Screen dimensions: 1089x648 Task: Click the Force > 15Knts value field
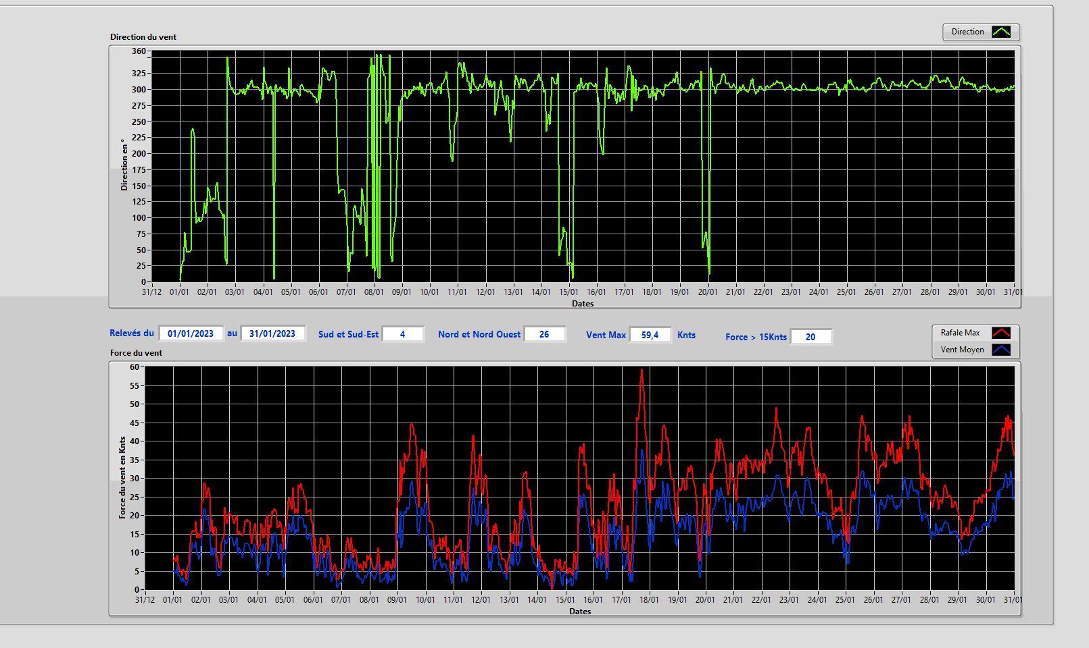(x=810, y=337)
